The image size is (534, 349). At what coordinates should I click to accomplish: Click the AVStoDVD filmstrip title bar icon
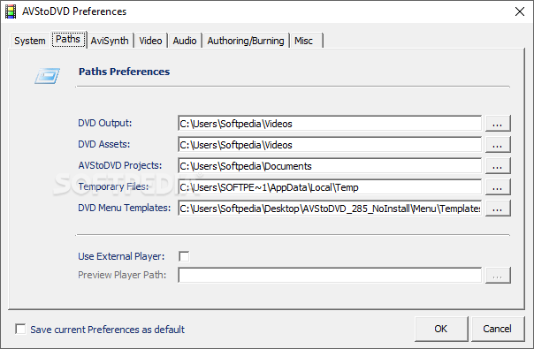[11, 11]
